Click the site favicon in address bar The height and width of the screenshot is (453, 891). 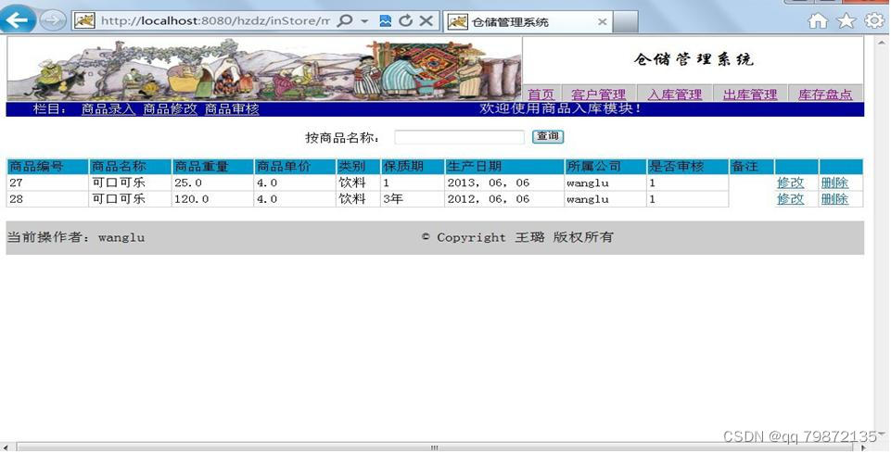(84, 21)
